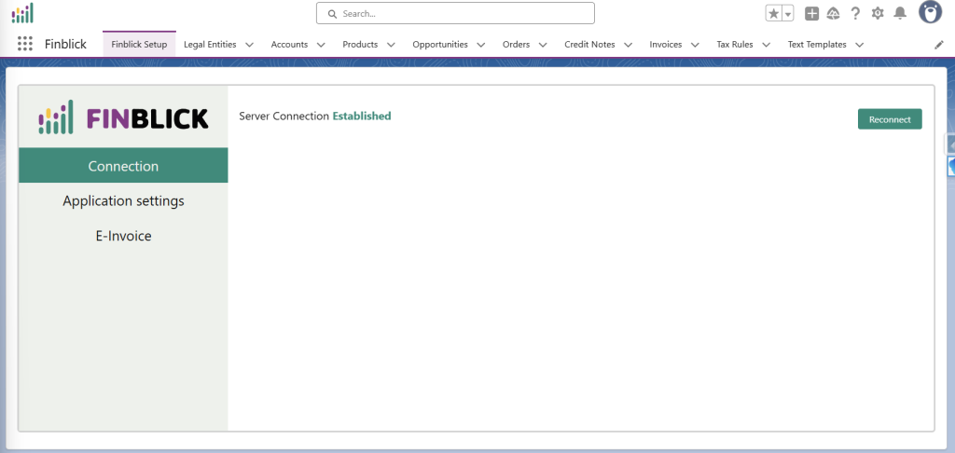The width and height of the screenshot is (955, 453).
Task: Open the Help question mark icon
Action: (855, 13)
